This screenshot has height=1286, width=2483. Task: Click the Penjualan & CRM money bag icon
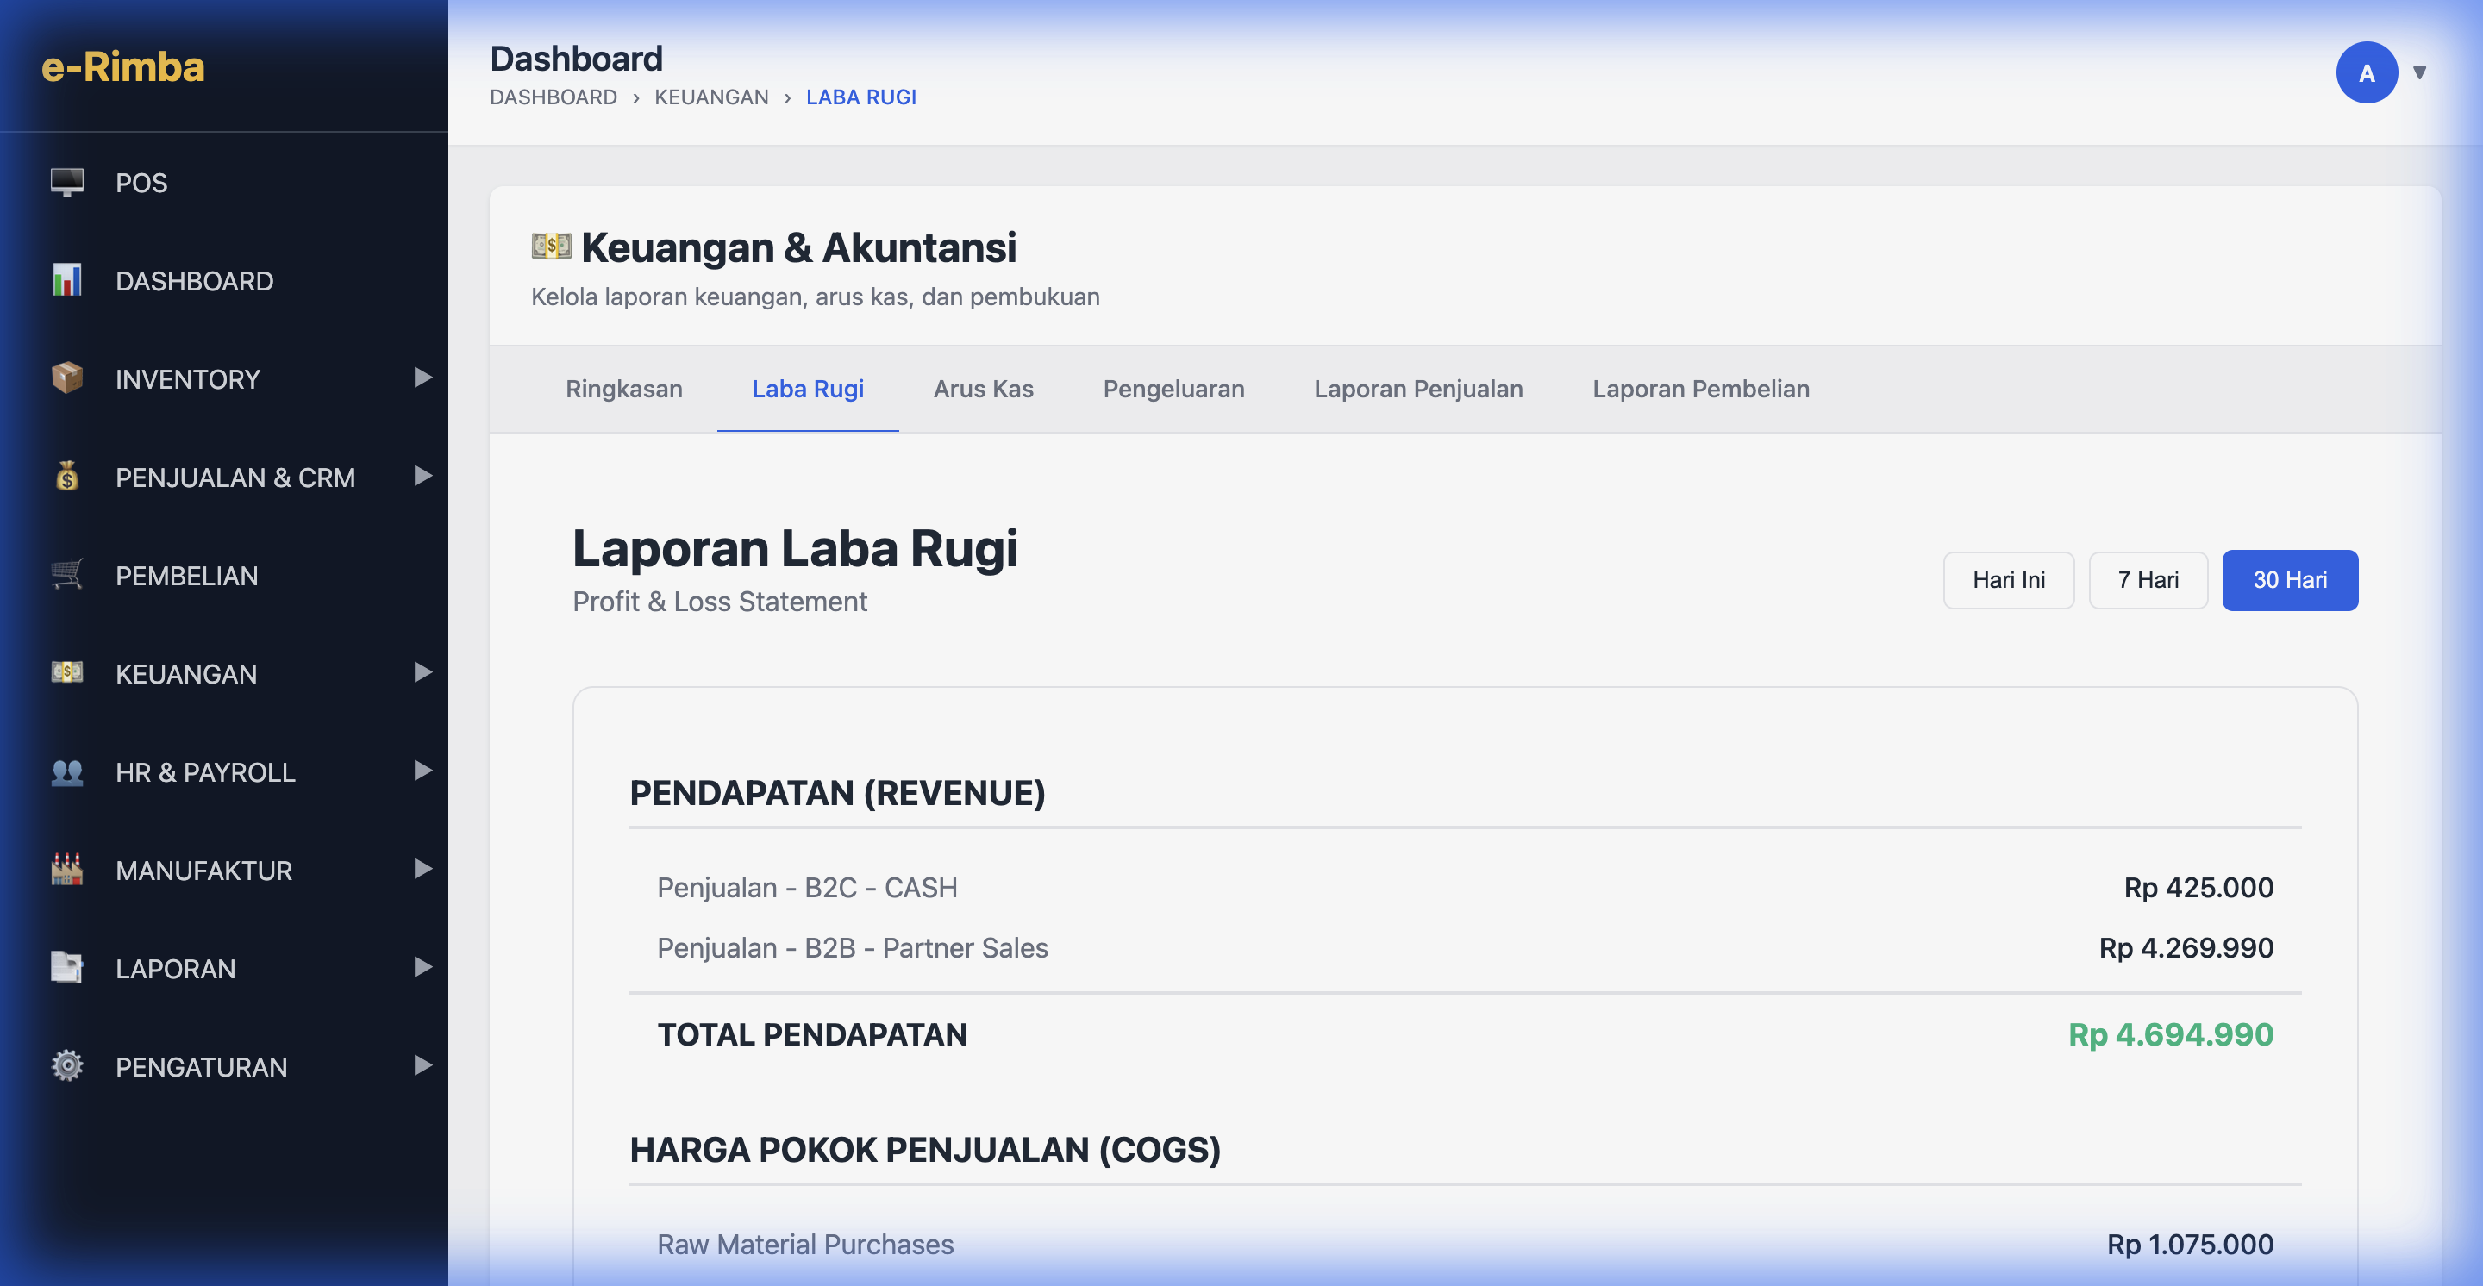[x=66, y=476]
